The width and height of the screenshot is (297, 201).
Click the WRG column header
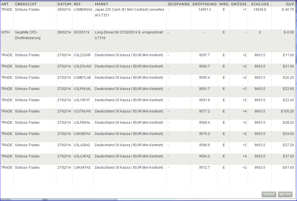(x=223, y=4)
